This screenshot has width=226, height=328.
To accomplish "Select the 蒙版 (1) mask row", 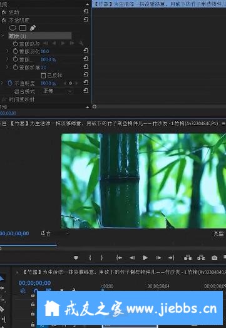I will [x=40, y=36].
